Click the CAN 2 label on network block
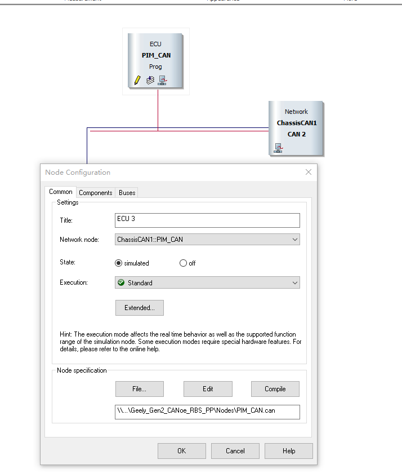Screen dimensions: 402x473 (x=297, y=134)
